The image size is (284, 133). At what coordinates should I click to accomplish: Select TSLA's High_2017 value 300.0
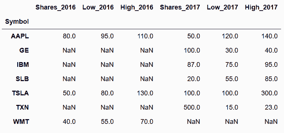[269, 93]
